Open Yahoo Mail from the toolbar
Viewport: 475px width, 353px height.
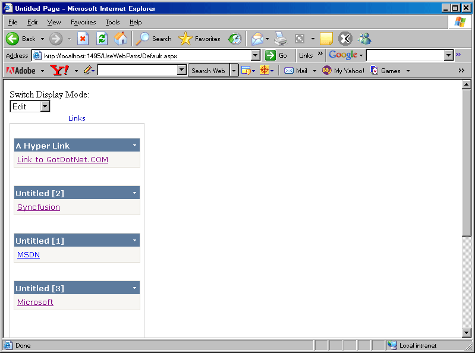[x=295, y=71]
